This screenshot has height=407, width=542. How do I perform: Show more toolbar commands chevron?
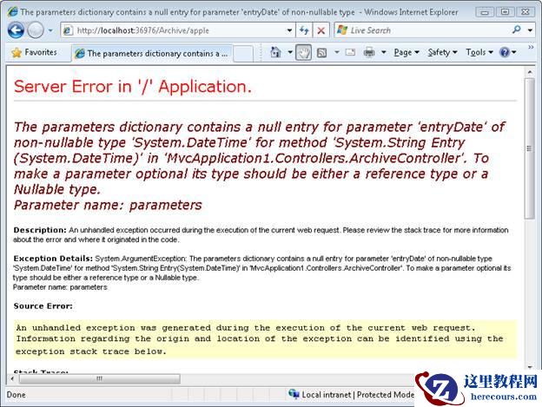pyautogui.click(x=531, y=47)
